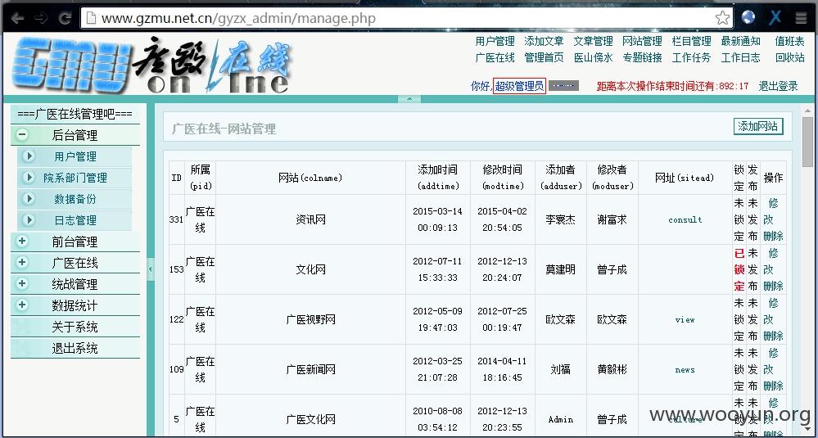Open 文章管理 in the top menu

(593, 41)
